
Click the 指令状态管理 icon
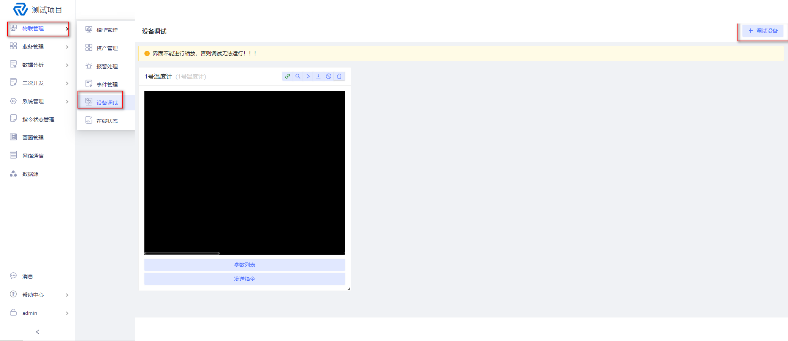pyautogui.click(x=13, y=119)
